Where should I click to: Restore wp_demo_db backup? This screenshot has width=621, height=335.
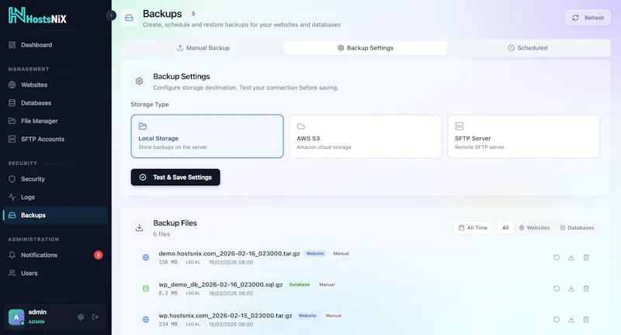point(557,288)
